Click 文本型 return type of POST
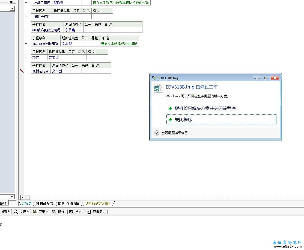 pyautogui.click(x=57, y=57)
